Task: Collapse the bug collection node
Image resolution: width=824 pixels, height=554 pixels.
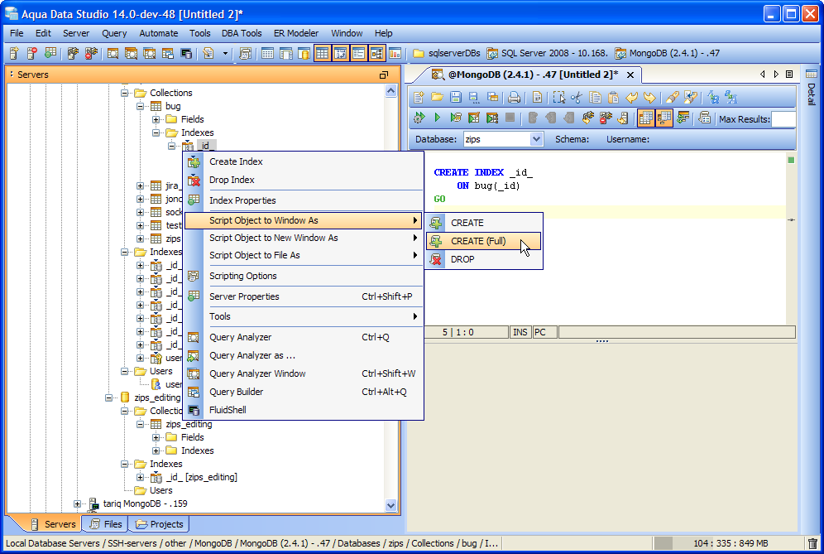Action: pos(141,106)
